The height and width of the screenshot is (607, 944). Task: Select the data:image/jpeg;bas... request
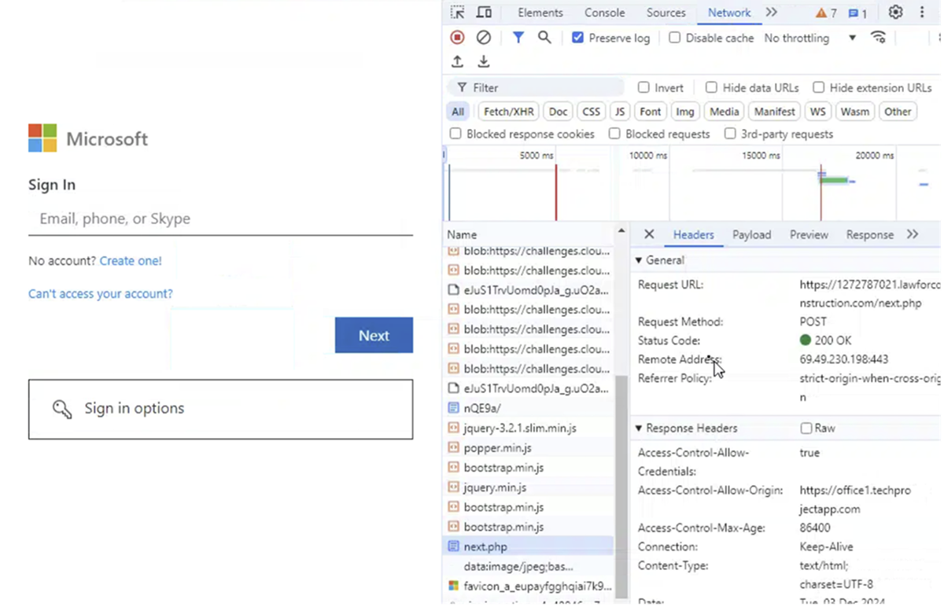click(528, 566)
